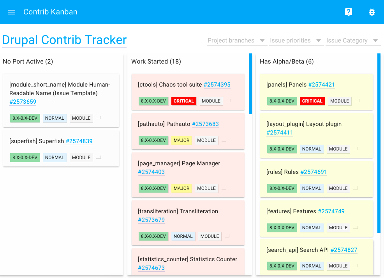Click CRITICAL tag on ctools card

coord(184,101)
